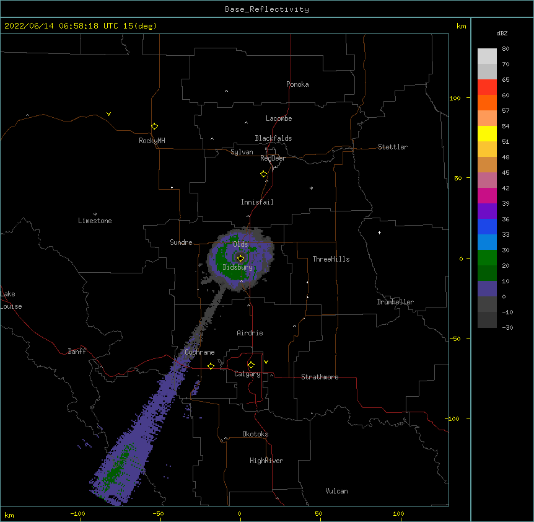Click the Drumheller label
This screenshot has width=534, height=522.
tap(395, 302)
